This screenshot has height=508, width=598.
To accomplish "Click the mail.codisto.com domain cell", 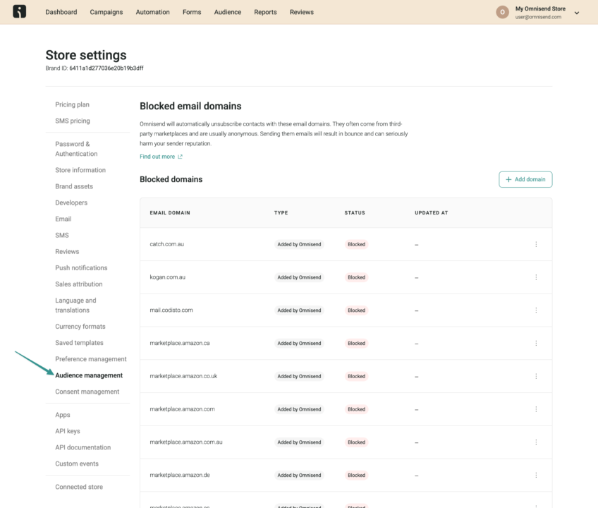I will (x=171, y=310).
